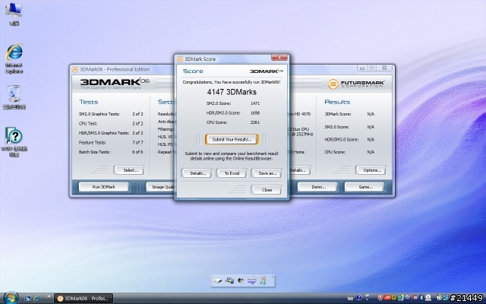This screenshot has height=304, width=486.
Task: Click 3DMark Score dialog title icon
Action: click(180, 59)
